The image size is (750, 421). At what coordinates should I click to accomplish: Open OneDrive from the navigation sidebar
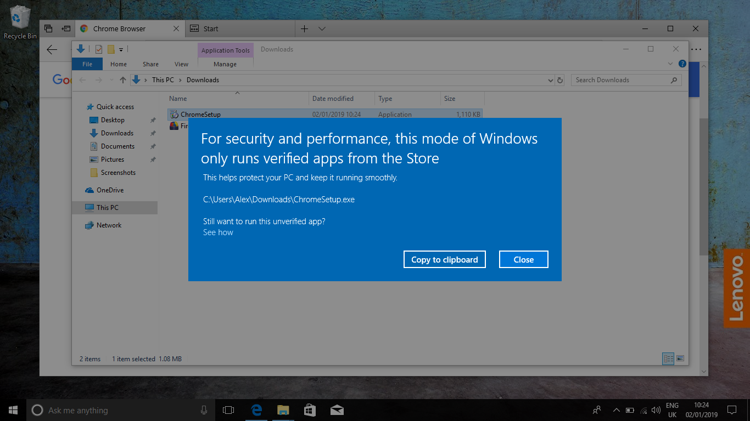pos(111,190)
